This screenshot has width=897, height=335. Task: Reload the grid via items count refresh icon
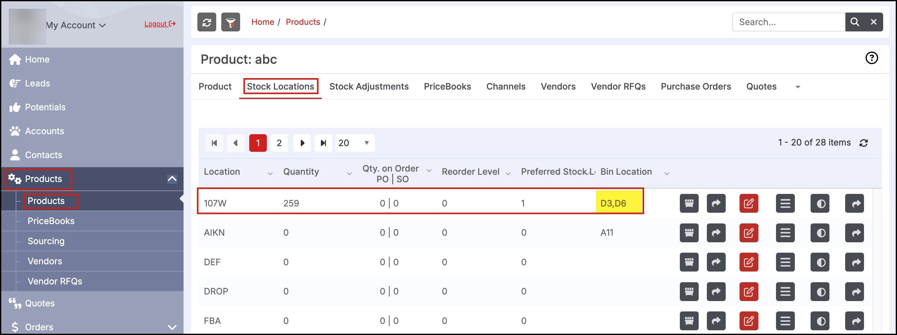[x=863, y=143]
